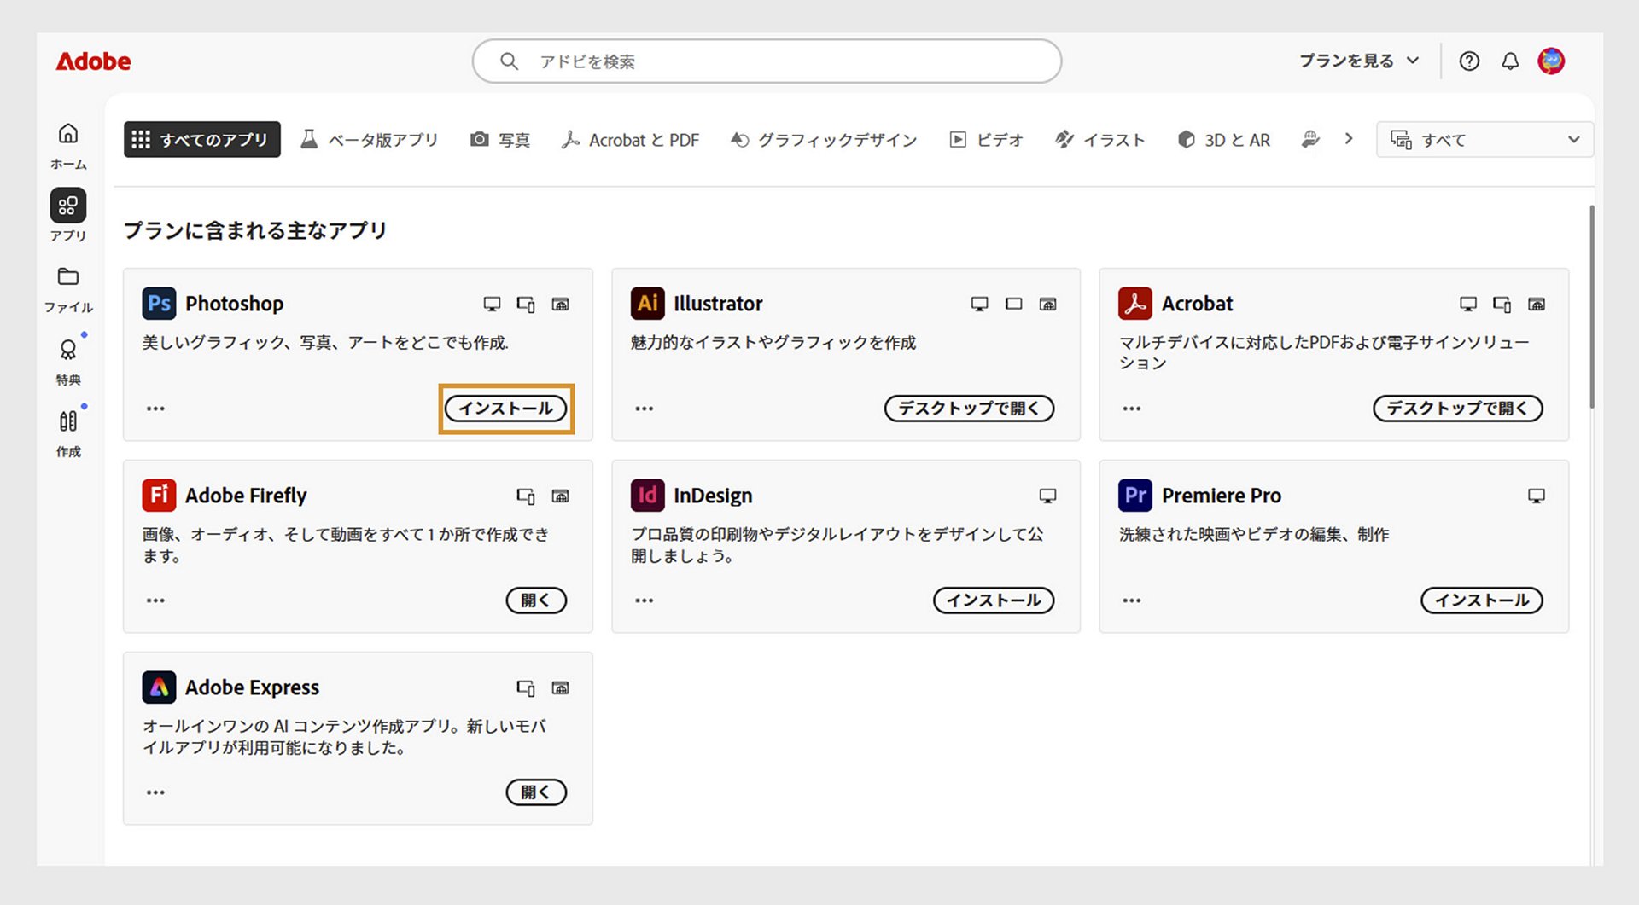Click the web availability icon on Illustrator card

click(x=1049, y=304)
